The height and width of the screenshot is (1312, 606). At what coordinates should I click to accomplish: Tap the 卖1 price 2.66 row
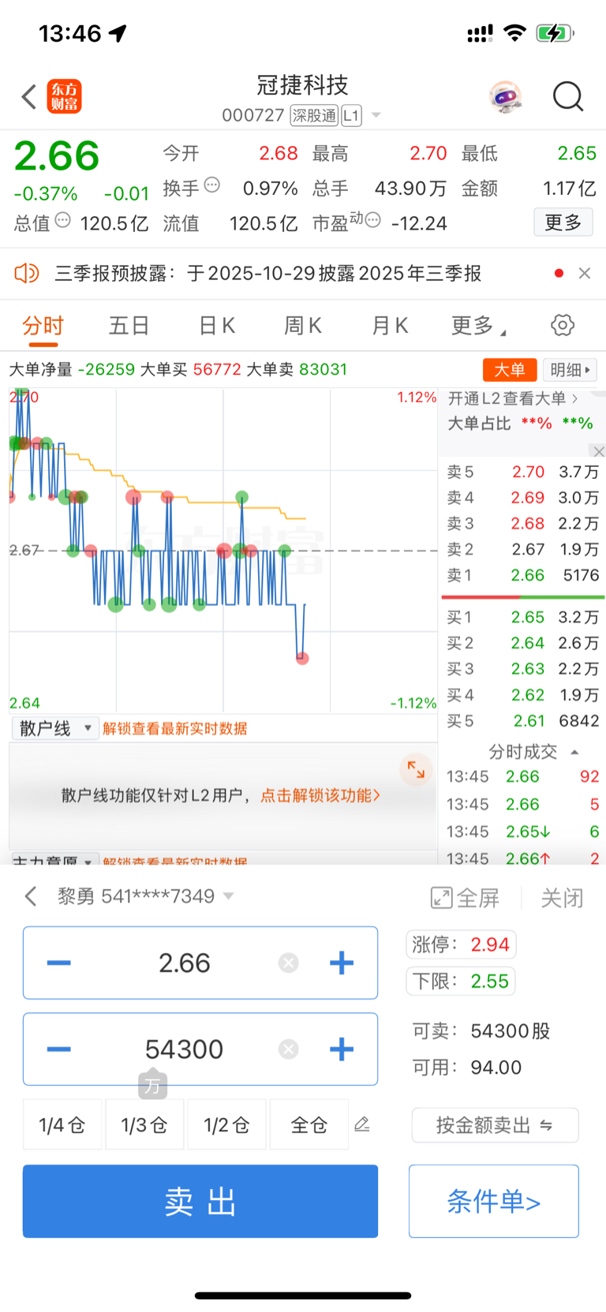click(522, 575)
